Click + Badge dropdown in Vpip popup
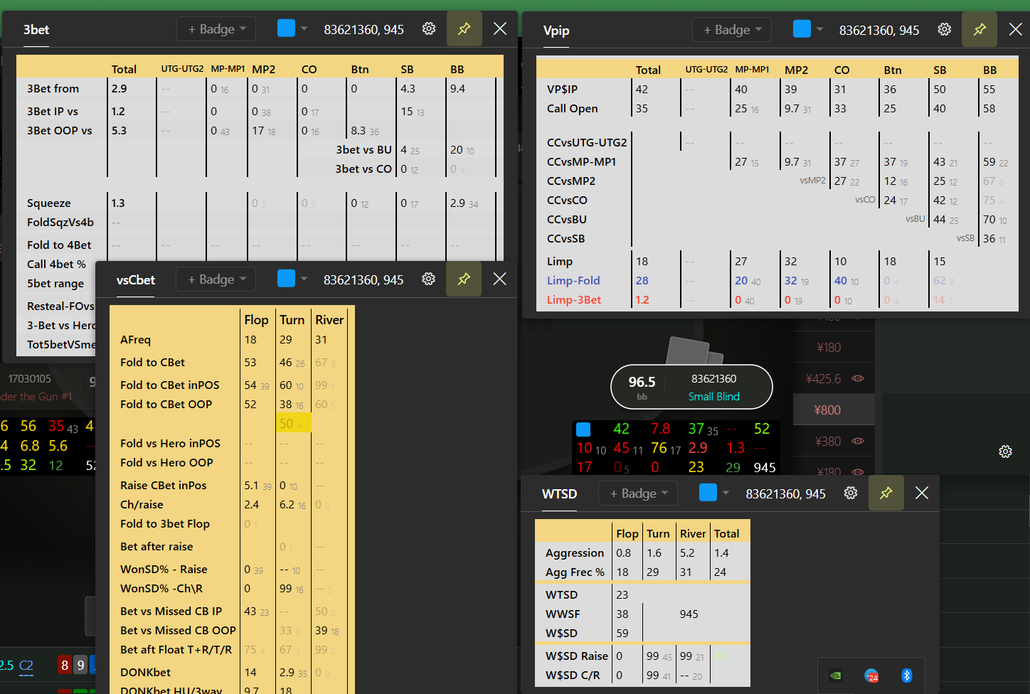This screenshot has width=1030, height=694. pos(732,29)
